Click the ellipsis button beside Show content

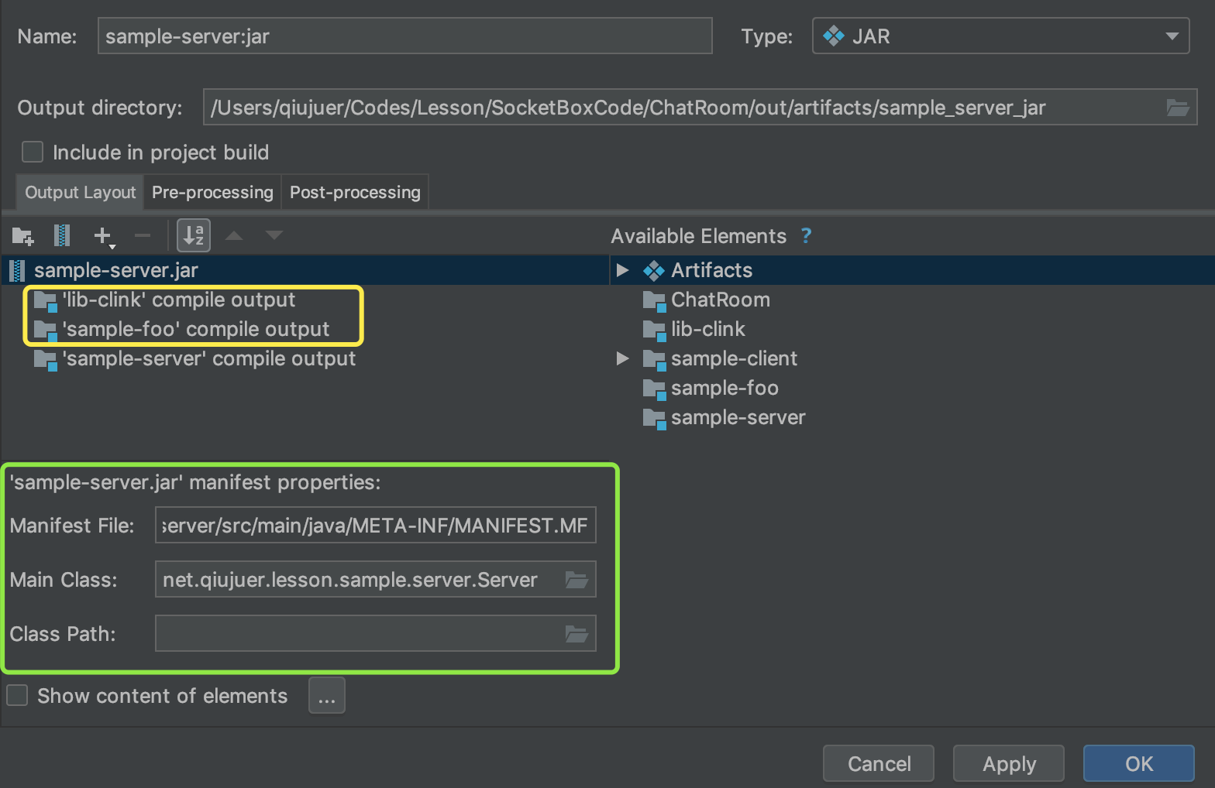[x=327, y=696]
